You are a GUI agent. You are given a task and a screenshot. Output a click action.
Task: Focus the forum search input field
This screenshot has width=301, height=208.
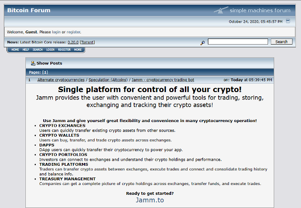point(238,42)
